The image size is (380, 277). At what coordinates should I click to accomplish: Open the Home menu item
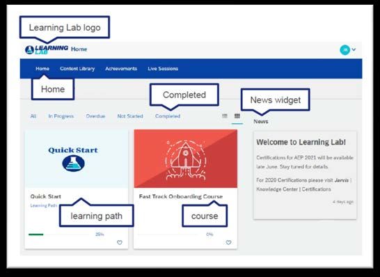click(42, 69)
